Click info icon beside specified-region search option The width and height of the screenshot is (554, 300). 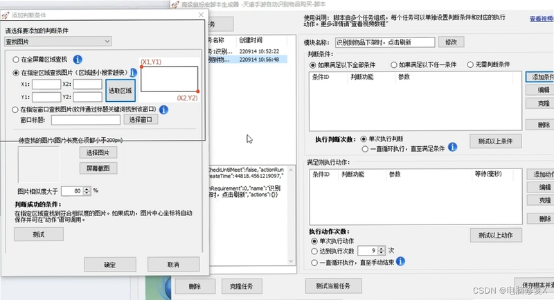point(133,73)
